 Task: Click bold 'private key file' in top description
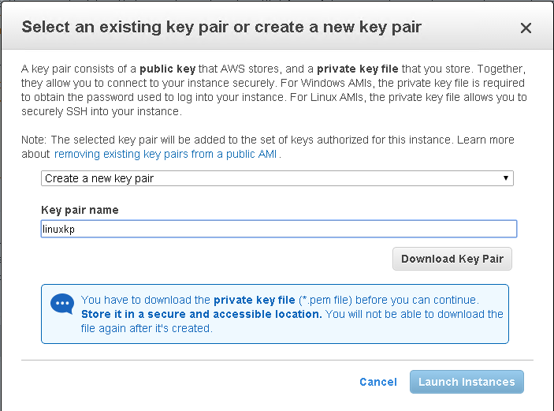(358, 69)
